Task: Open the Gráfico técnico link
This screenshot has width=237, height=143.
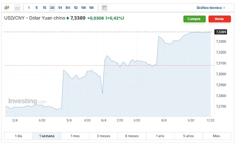Action: 211,8
